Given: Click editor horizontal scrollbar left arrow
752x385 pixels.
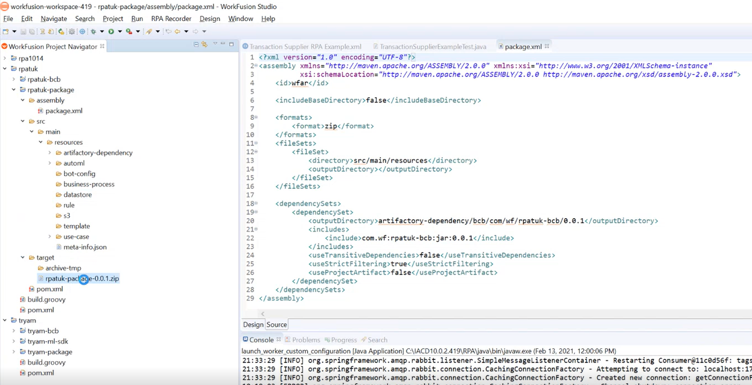Looking at the screenshot, I should click(262, 313).
